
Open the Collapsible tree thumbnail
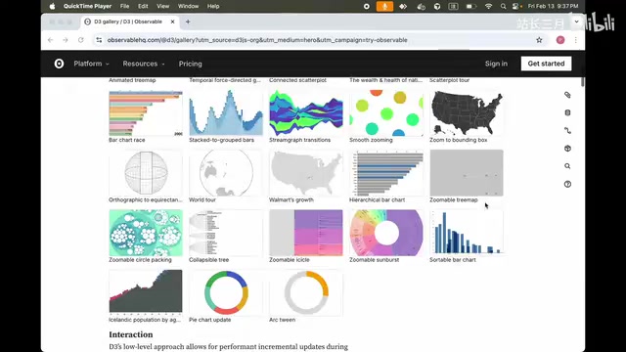pyautogui.click(x=226, y=233)
